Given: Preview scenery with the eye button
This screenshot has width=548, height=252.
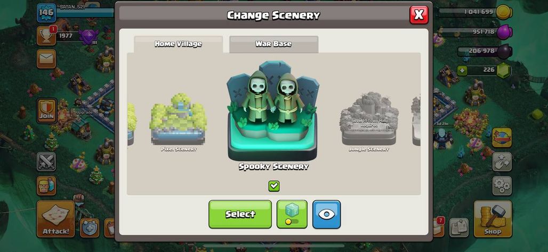Looking at the screenshot, I should click(x=326, y=214).
